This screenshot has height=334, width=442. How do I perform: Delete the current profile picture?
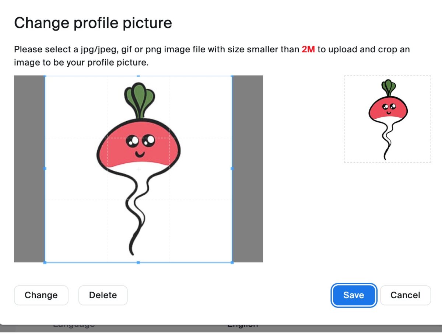[x=103, y=295]
